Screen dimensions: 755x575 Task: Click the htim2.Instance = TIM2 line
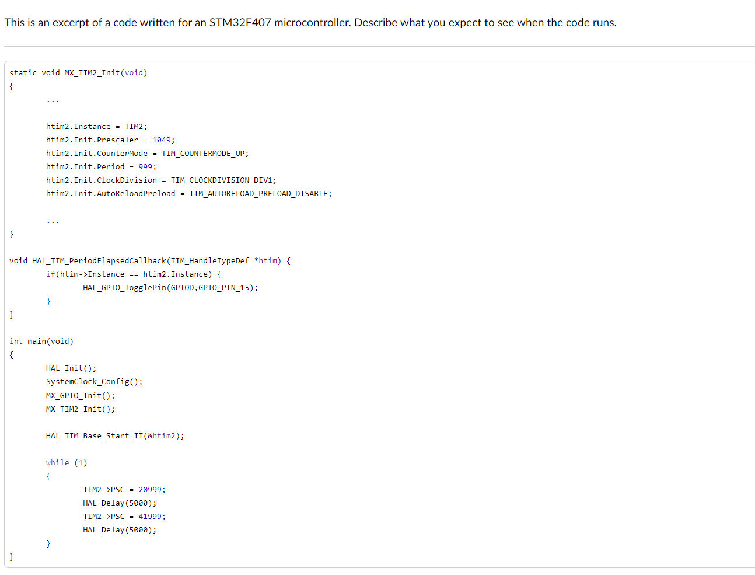click(97, 126)
